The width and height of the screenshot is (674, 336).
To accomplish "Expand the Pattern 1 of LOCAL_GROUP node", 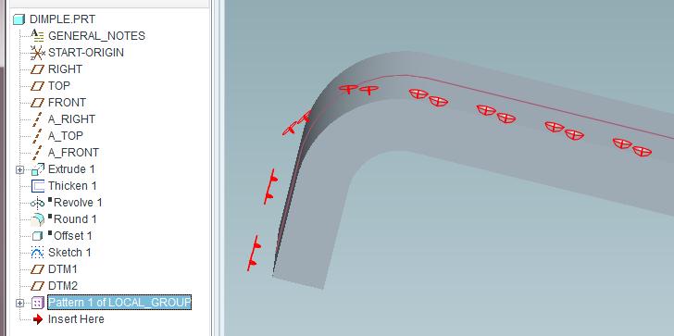I will pyautogui.click(x=19, y=304).
